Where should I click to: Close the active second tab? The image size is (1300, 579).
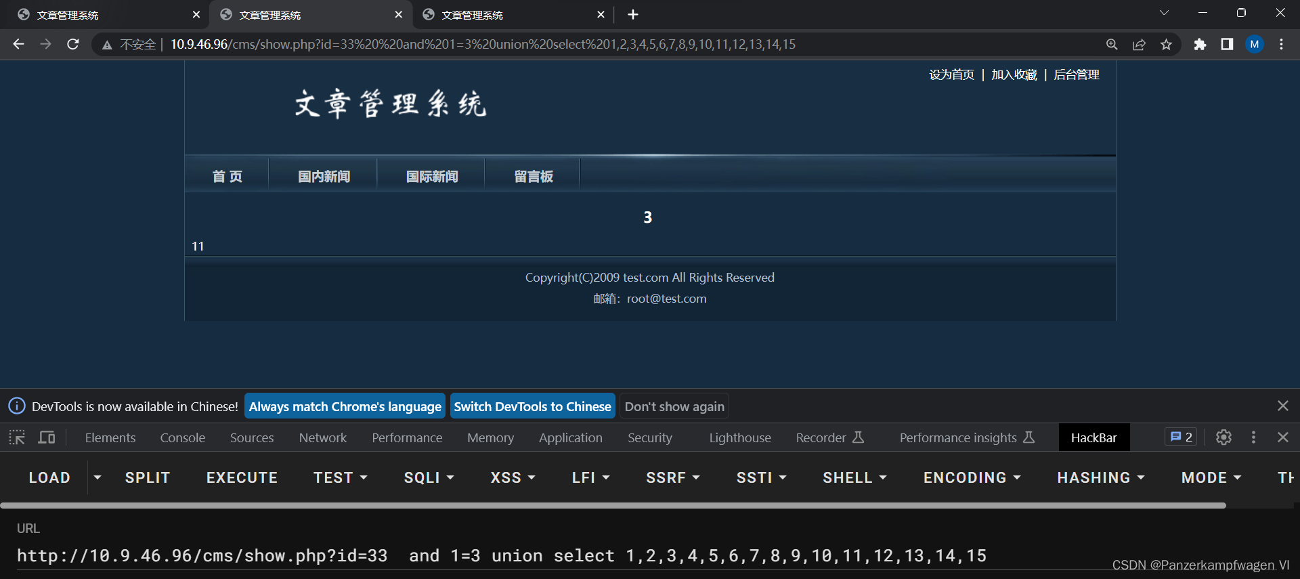coord(398,15)
